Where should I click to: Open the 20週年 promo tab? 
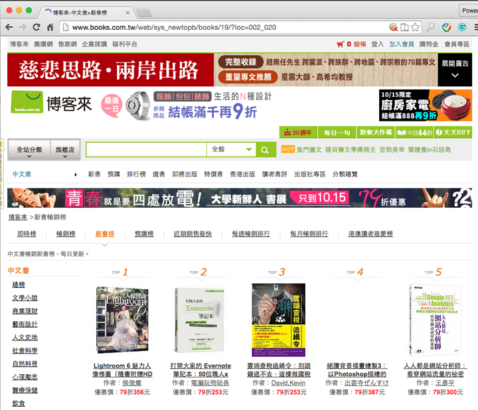tap(298, 132)
